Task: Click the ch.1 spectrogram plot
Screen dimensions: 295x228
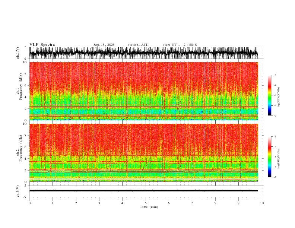Action: (144, 91)
